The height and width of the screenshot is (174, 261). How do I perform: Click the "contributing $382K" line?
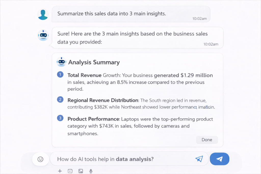tap(141, 107)
